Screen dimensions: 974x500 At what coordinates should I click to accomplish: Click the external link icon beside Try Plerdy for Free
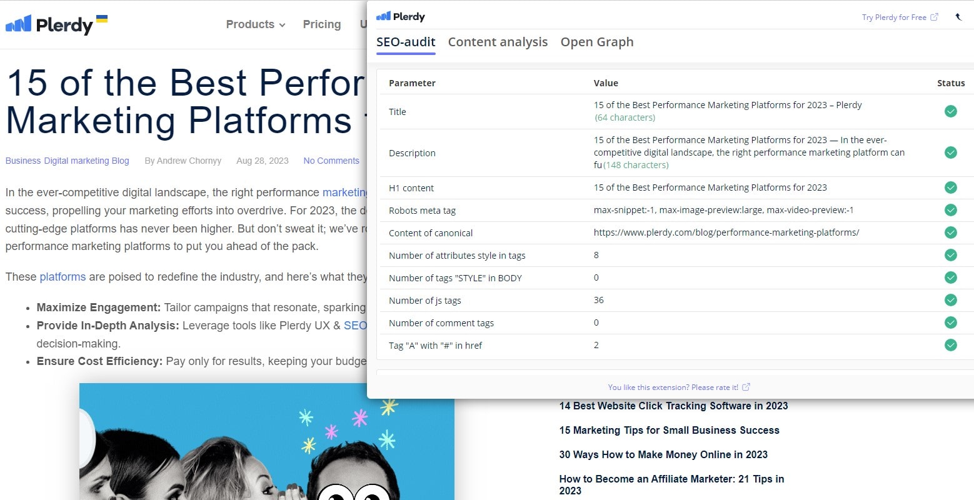pos(934,17)
